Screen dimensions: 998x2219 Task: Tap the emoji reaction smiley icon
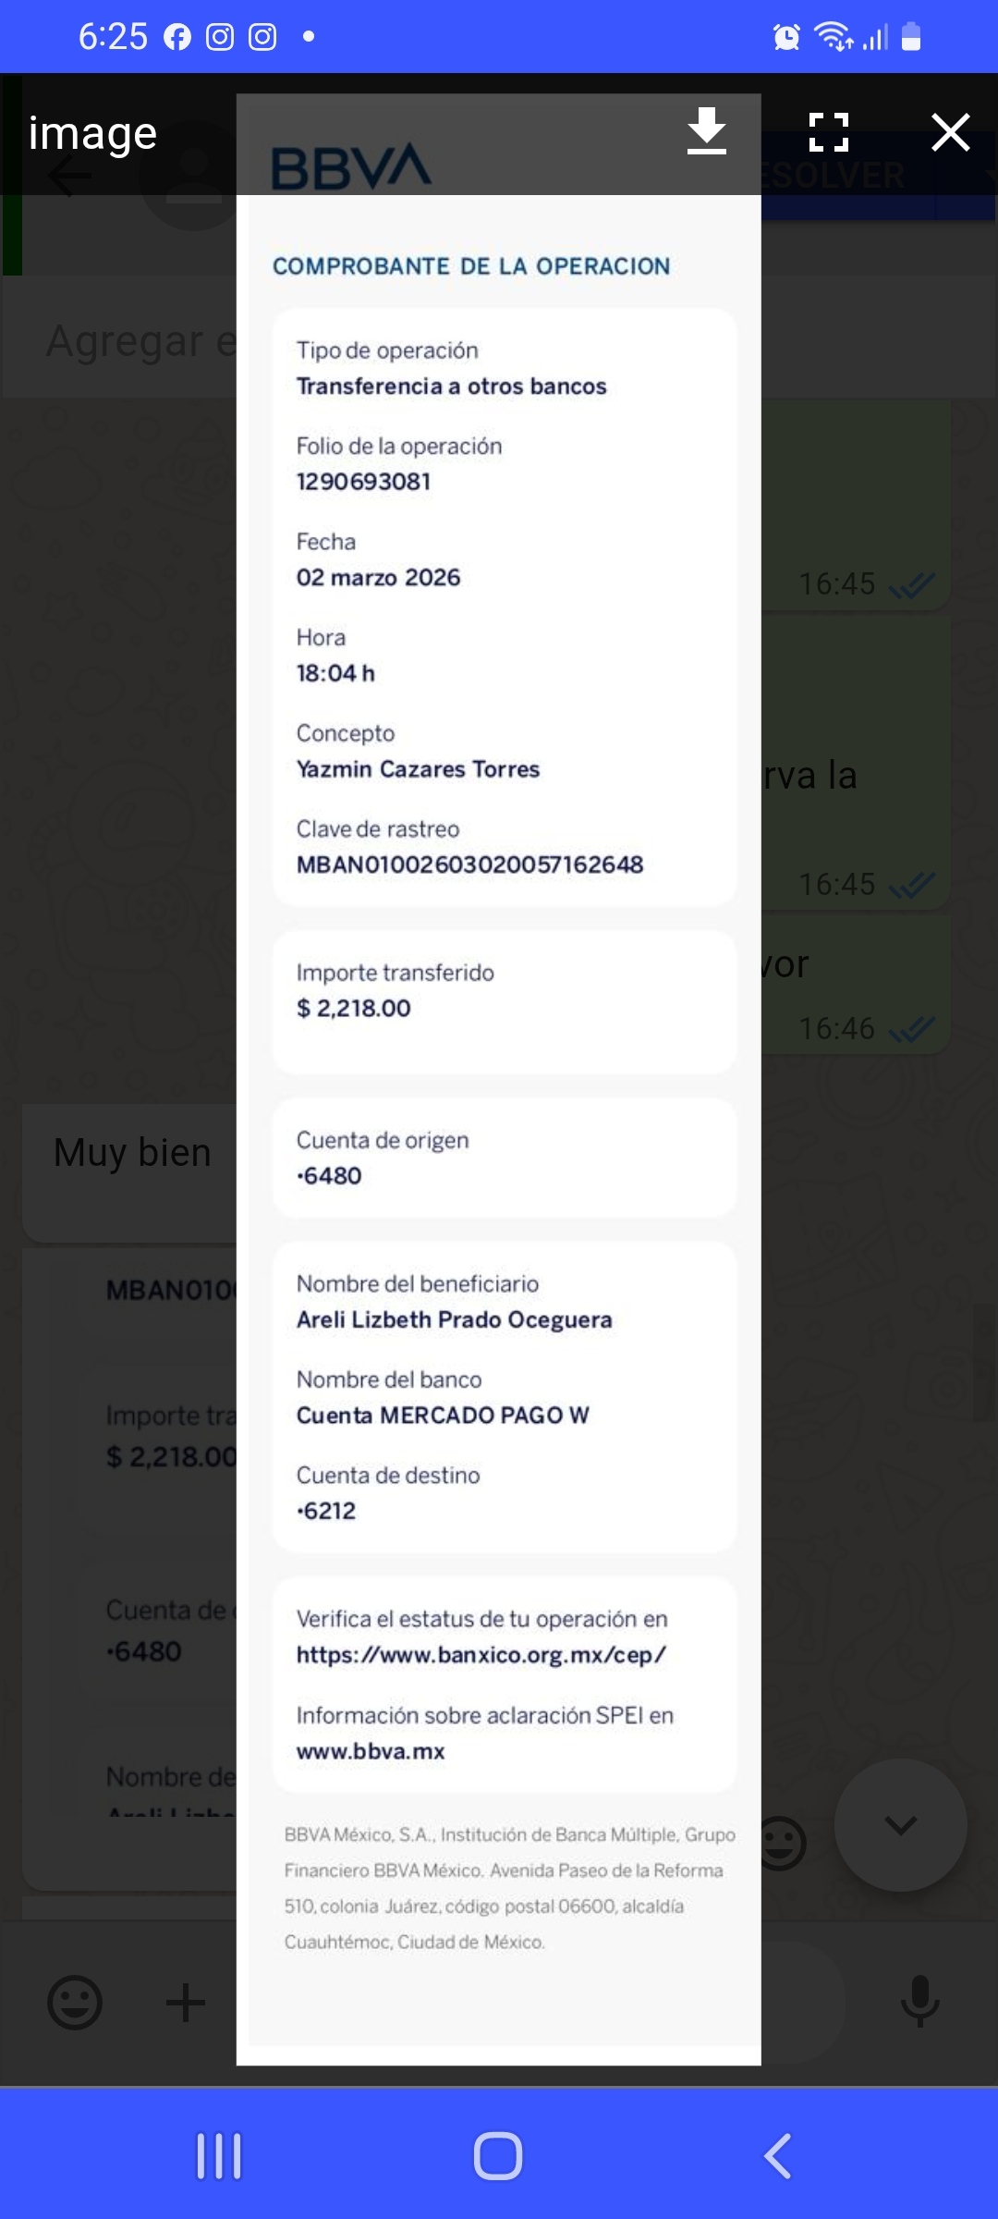[x=782, y=1844]
